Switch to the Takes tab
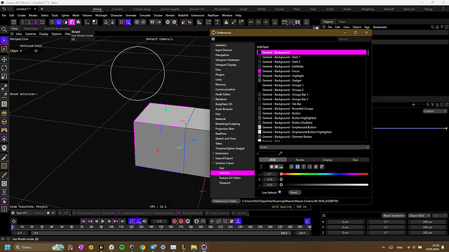 (342, 21)
